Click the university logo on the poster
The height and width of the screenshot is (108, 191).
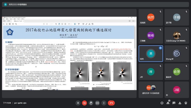(x=10, y=32)
